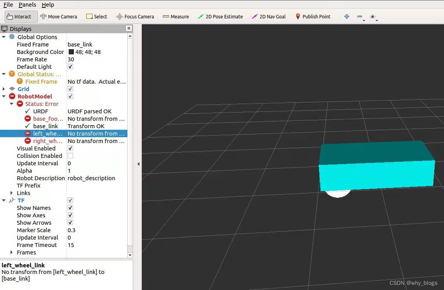
Task: Pick the Focus Camera tool
Action: pyautogui.click(x=135, y=16)
